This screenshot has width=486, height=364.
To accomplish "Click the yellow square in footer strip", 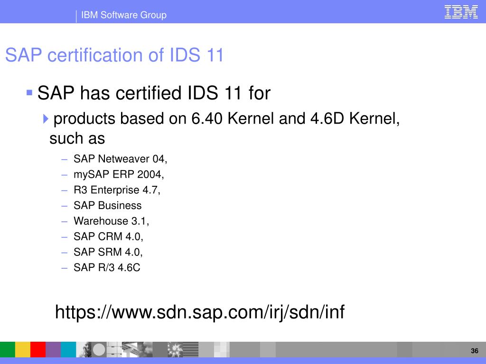I will click(23, 349).
